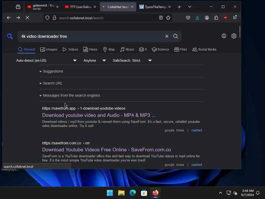This screenshot has width=265, height=199.
Task: Click the search query input field
Action: 91,36
